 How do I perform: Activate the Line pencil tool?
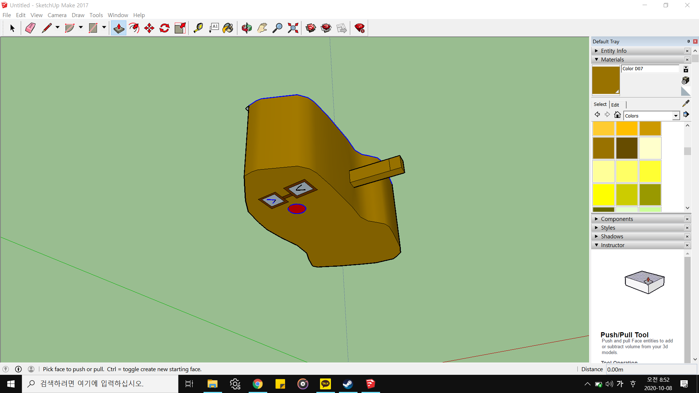pos(47,28)
